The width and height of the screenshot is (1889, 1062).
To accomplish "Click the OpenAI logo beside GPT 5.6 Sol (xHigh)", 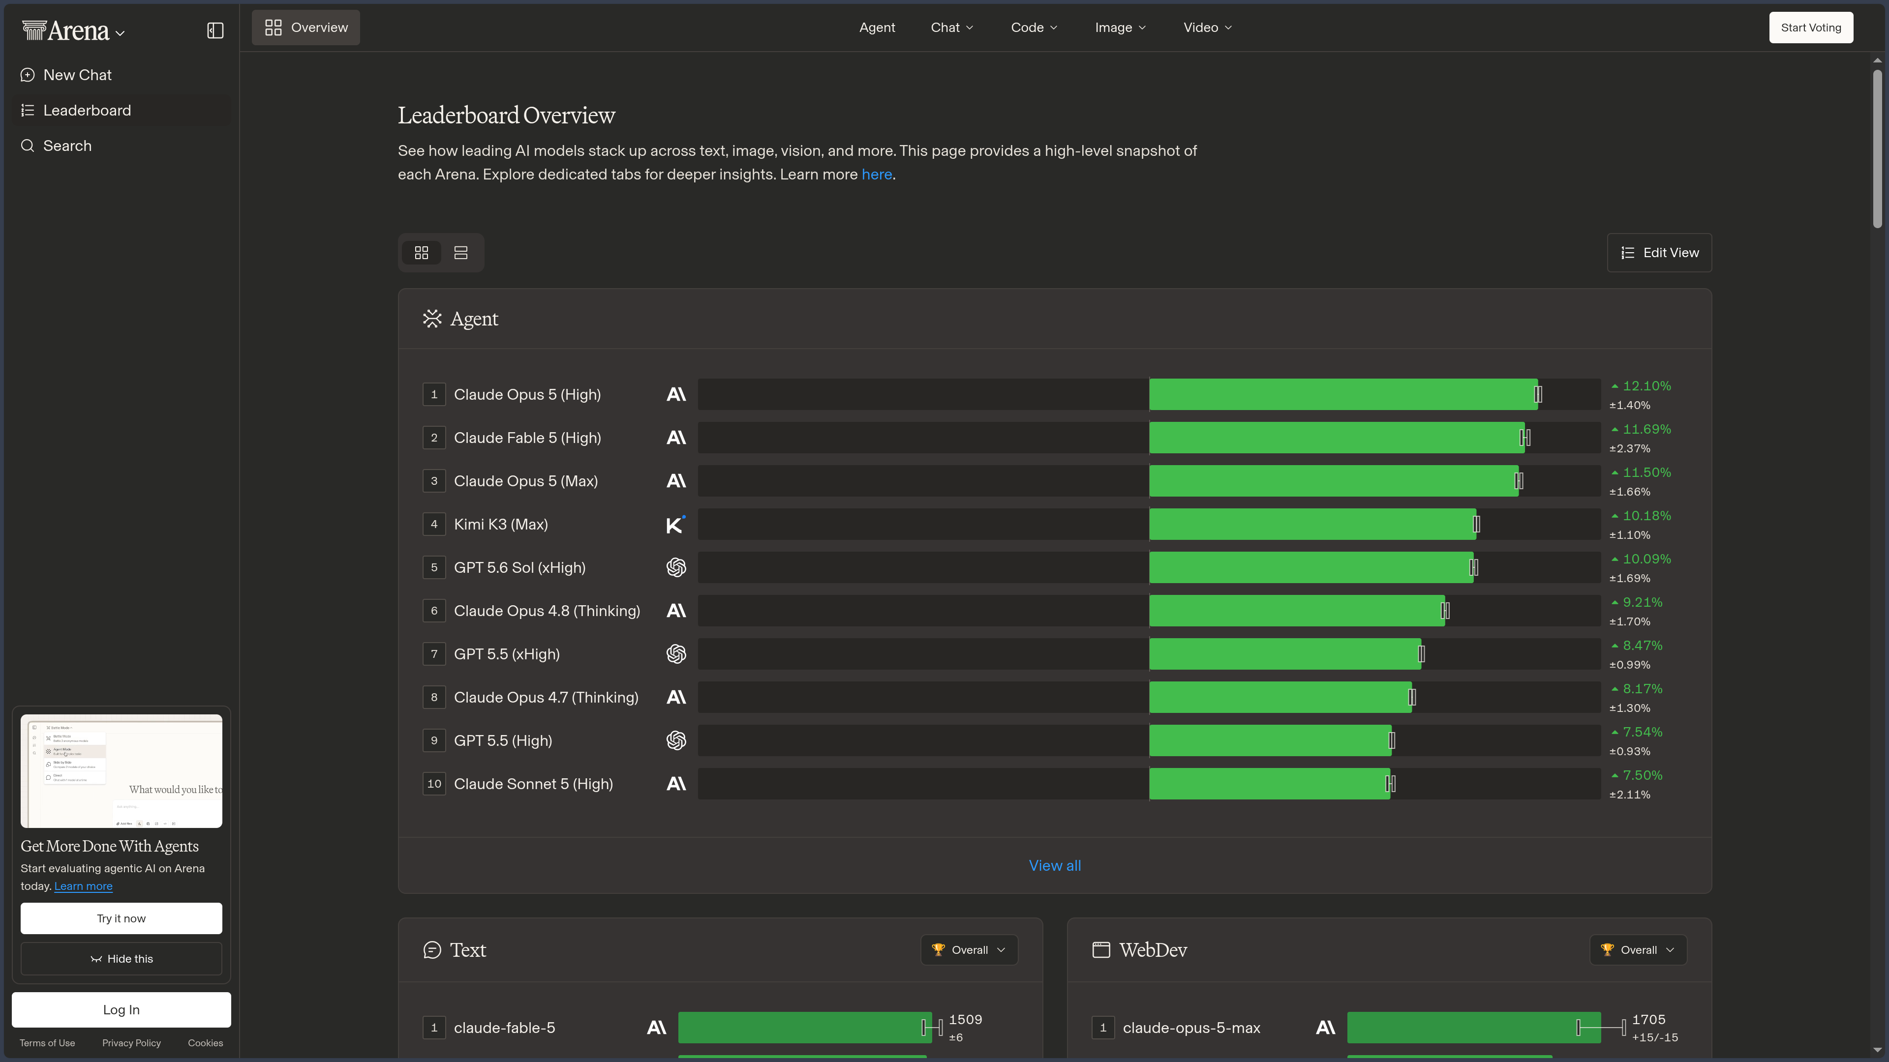I will tap(676, 567).
